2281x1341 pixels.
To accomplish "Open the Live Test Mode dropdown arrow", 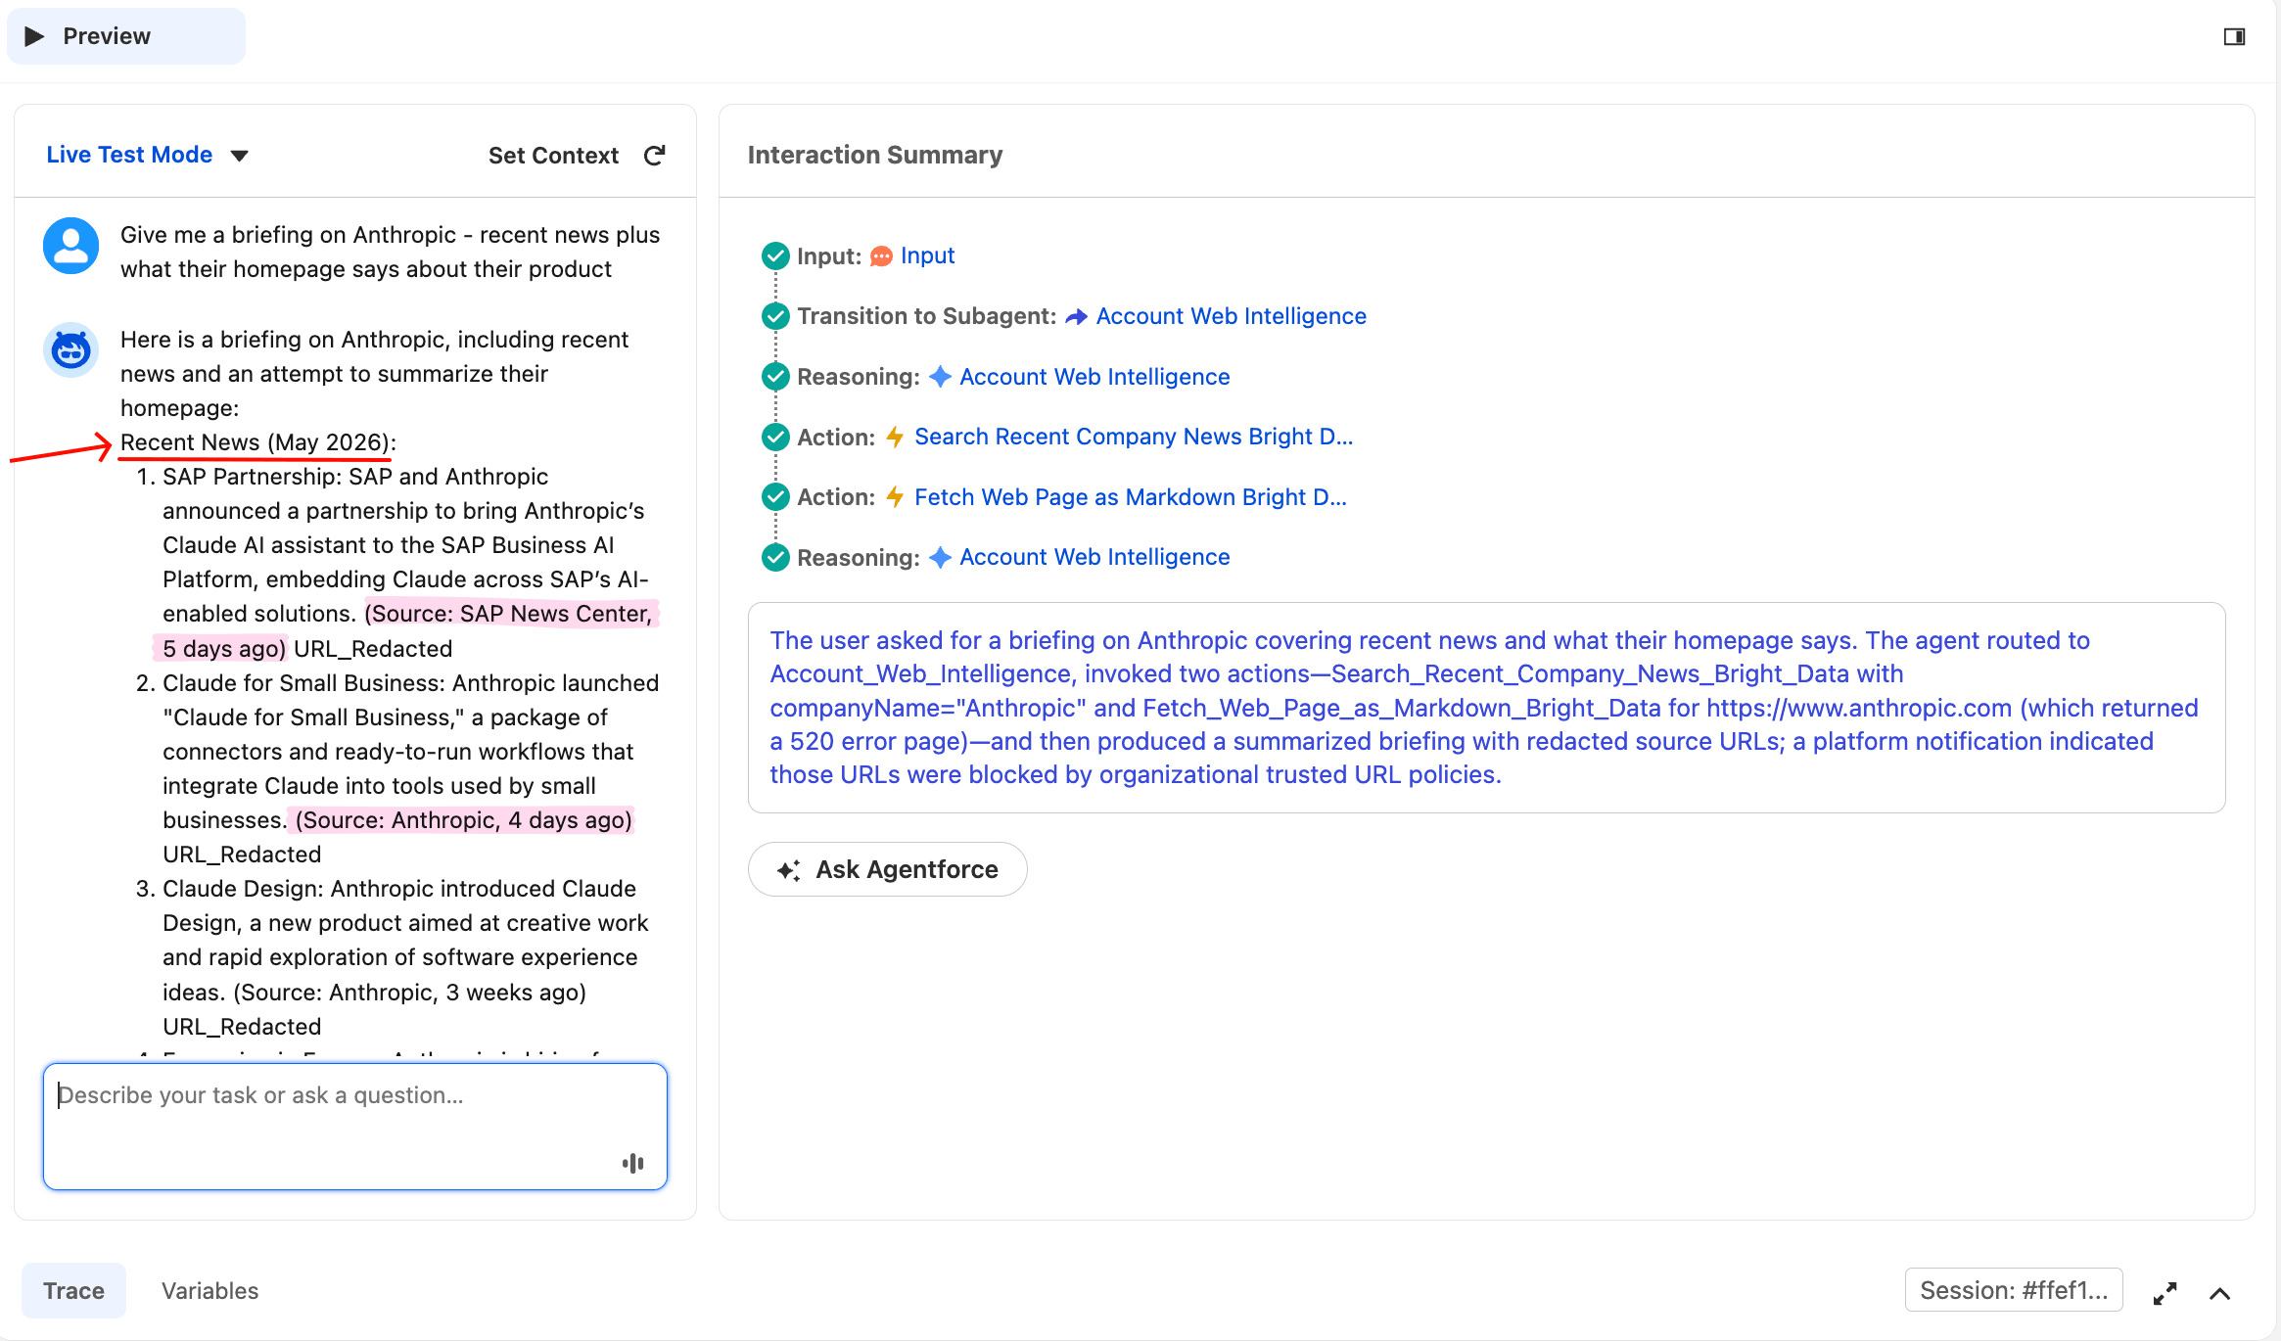I will pos(239,156).
